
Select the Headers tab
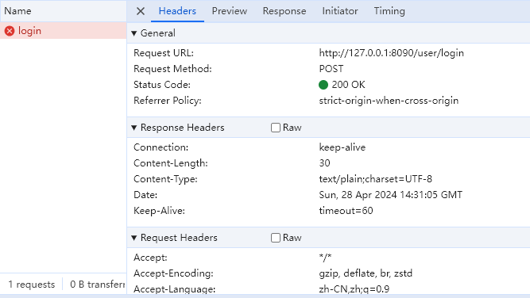tap(177, 11)
